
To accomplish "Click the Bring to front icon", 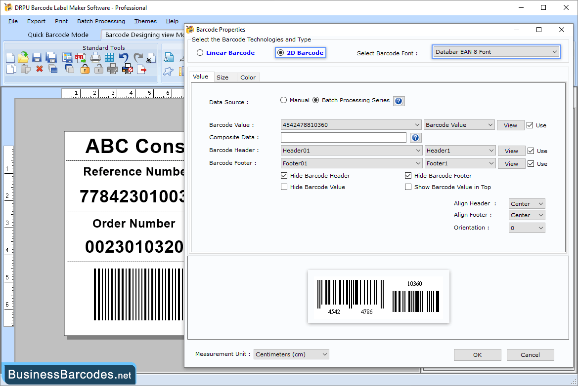I will [x=53, y=69].
